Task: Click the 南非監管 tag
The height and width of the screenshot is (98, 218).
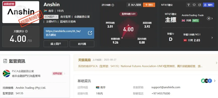Action: pyautogui.click(x=65, y=17)
